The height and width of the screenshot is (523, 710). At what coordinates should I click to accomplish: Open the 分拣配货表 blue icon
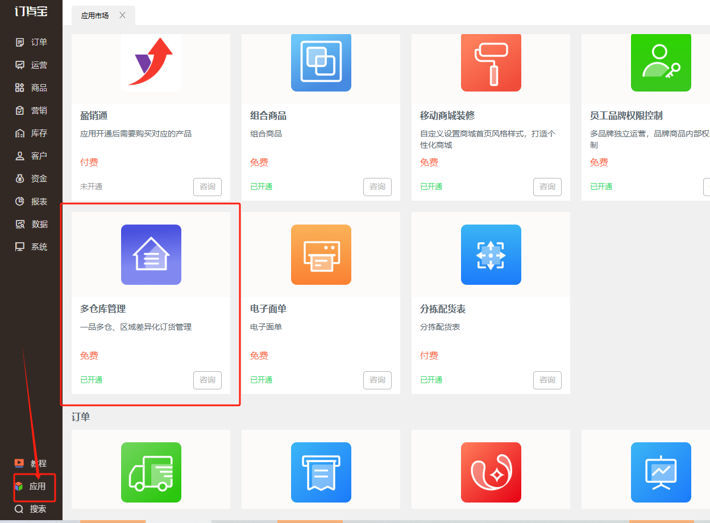click(x=491, y=255)
